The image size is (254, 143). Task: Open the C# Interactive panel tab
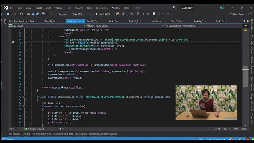[52, 134]
